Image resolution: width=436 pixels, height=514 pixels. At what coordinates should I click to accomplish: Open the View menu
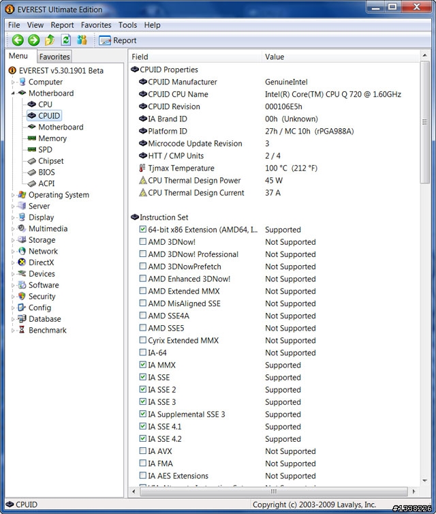coord(35,25)
